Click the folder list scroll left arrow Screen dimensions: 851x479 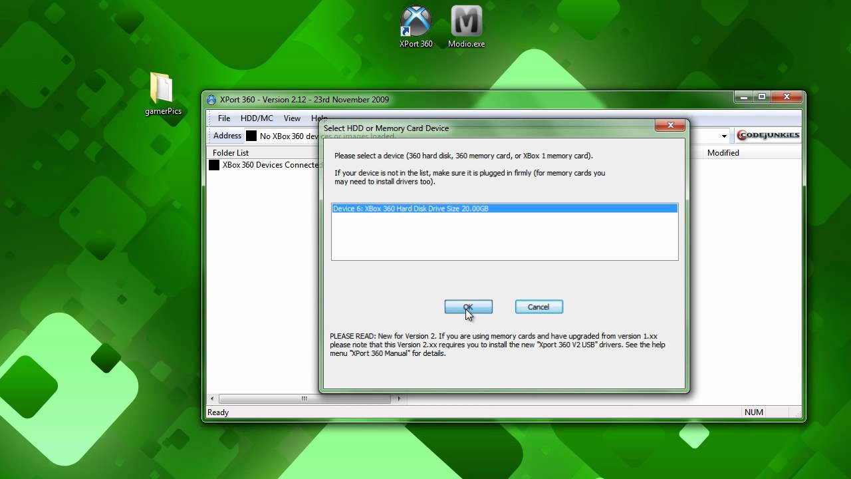tap(213, 399)
